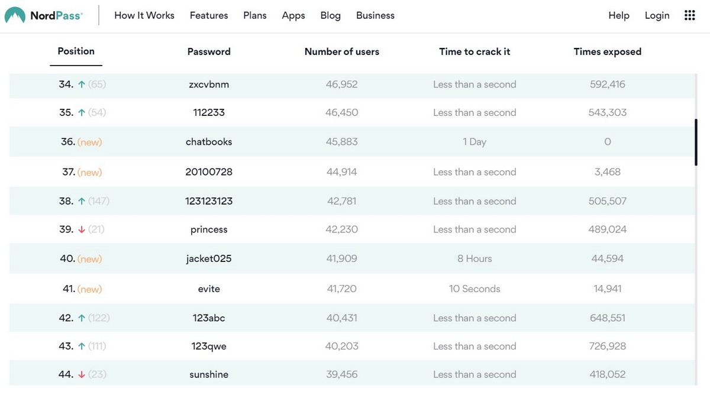Click the page vertical scrollbar thumb

[696, 142]
